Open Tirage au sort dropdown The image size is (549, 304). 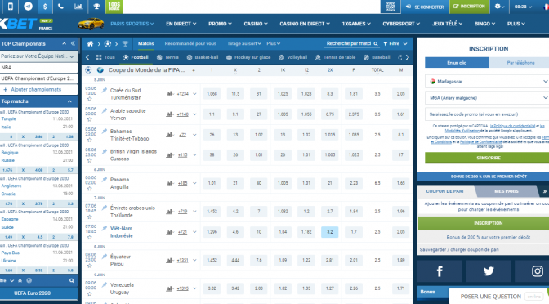pos(244,44)
